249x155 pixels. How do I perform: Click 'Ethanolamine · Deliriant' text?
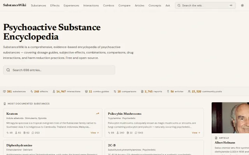coord(19,150)
